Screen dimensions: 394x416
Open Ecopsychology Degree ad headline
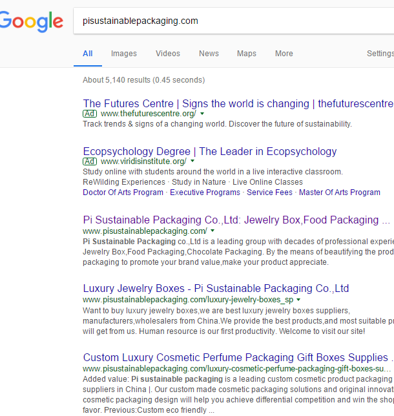click(210, 152)
